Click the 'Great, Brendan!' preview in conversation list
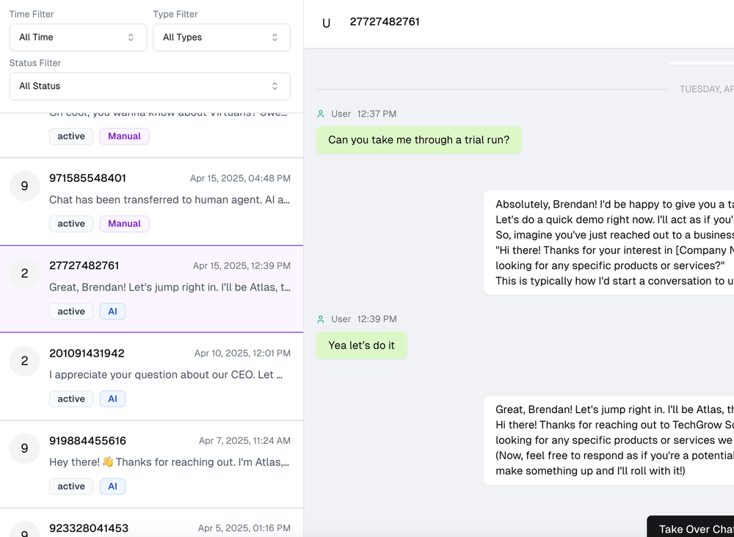The height and width of the screenshot is (537, 734). (x=170, y=288)
